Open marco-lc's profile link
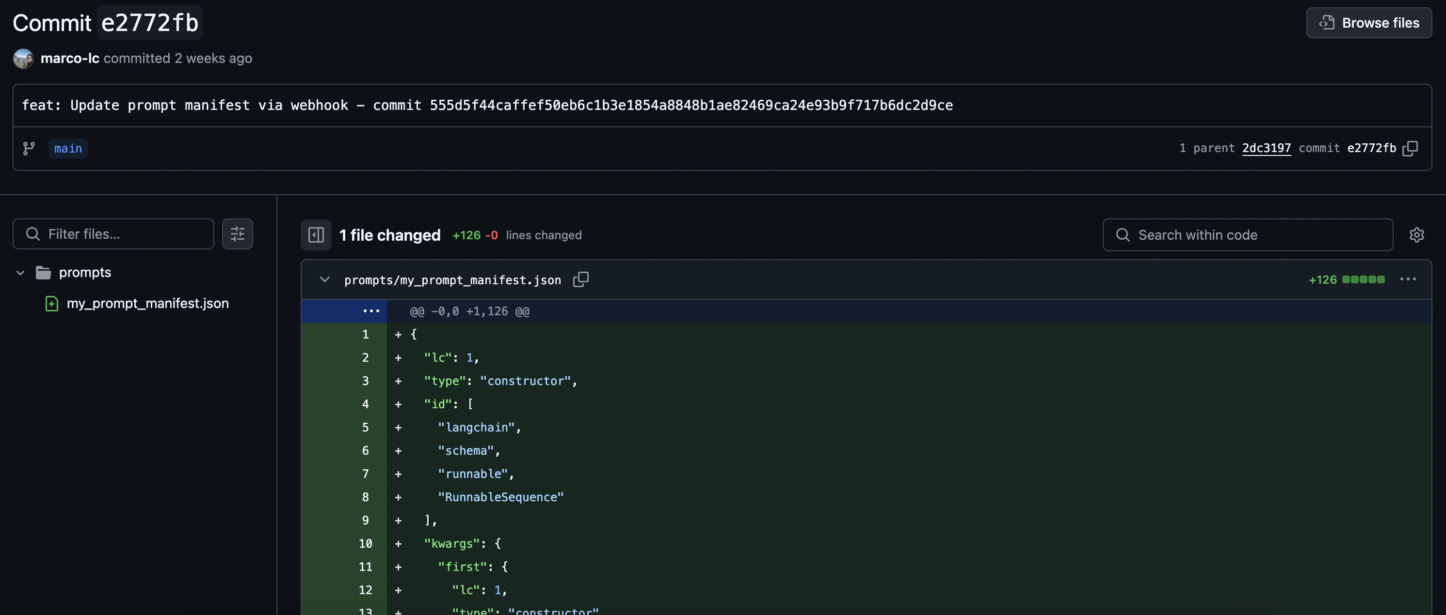Viewport: 1446px width, 615px height. [70, 58]
